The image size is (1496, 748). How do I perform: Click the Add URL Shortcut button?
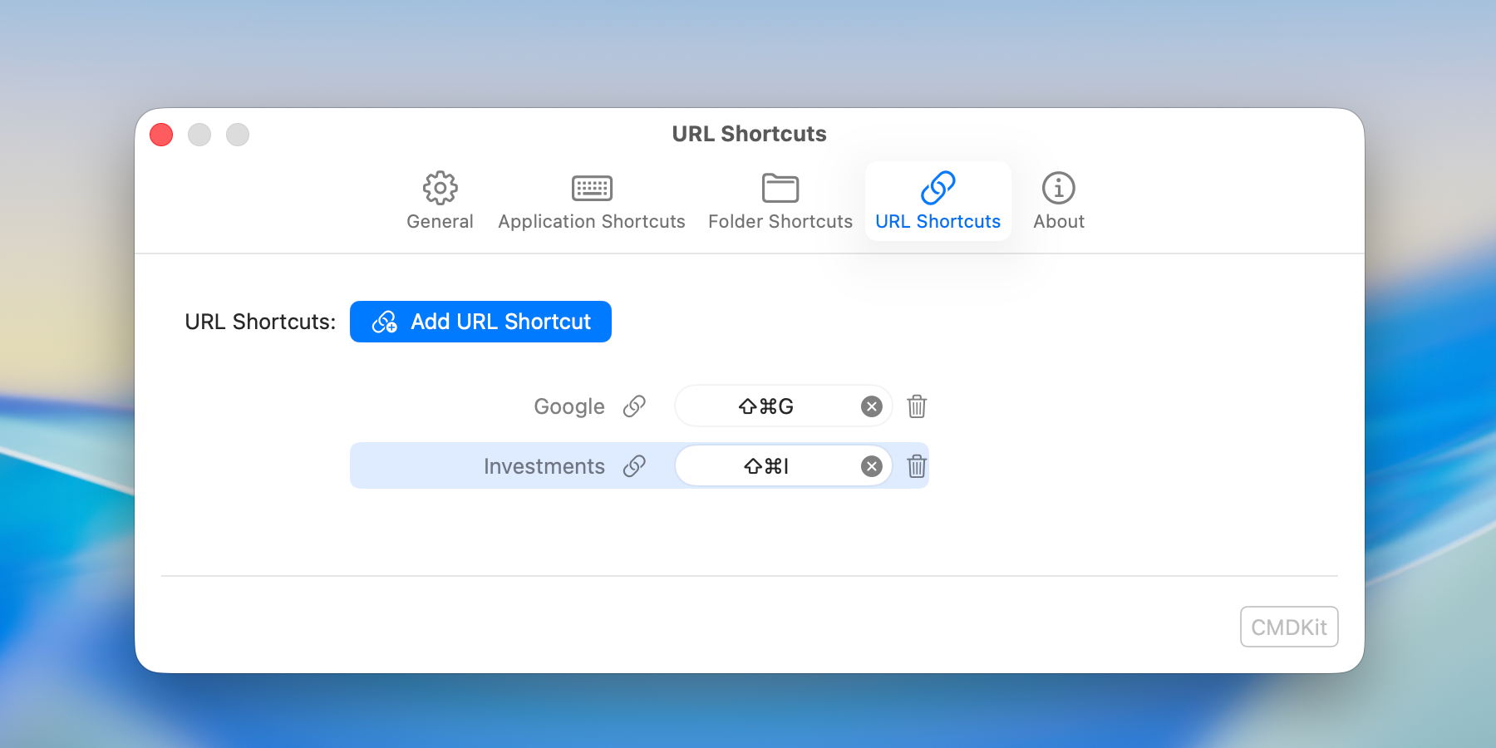pyautogui.click(x=480, y=322)
